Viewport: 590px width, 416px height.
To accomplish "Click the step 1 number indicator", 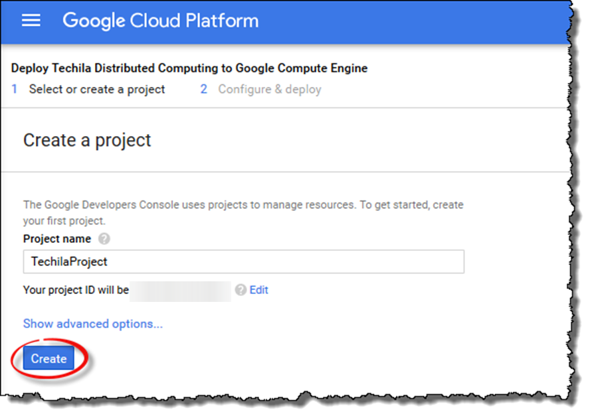I will (x=15, y=89).
